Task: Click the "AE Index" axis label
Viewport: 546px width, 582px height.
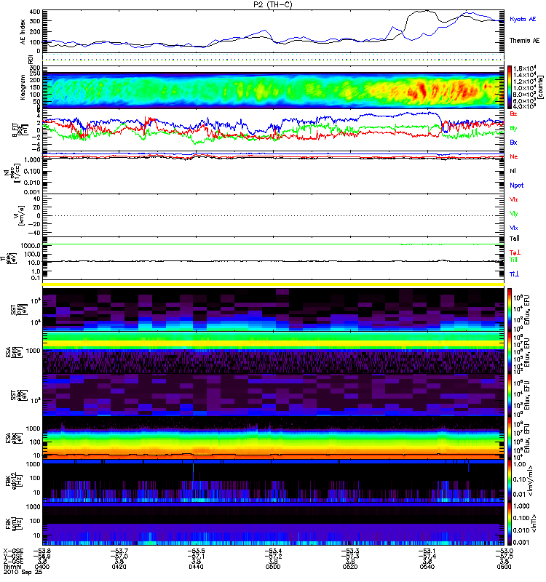Action: point(23,32)
